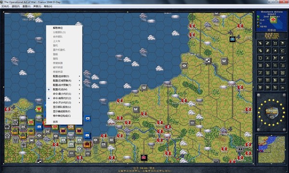289x173 pixels.
Task: Select the black supply unit counter in Belgium
Action: (x=233, y=39)
